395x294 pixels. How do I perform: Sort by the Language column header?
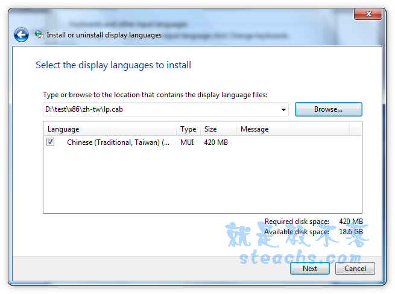[110, 129]
